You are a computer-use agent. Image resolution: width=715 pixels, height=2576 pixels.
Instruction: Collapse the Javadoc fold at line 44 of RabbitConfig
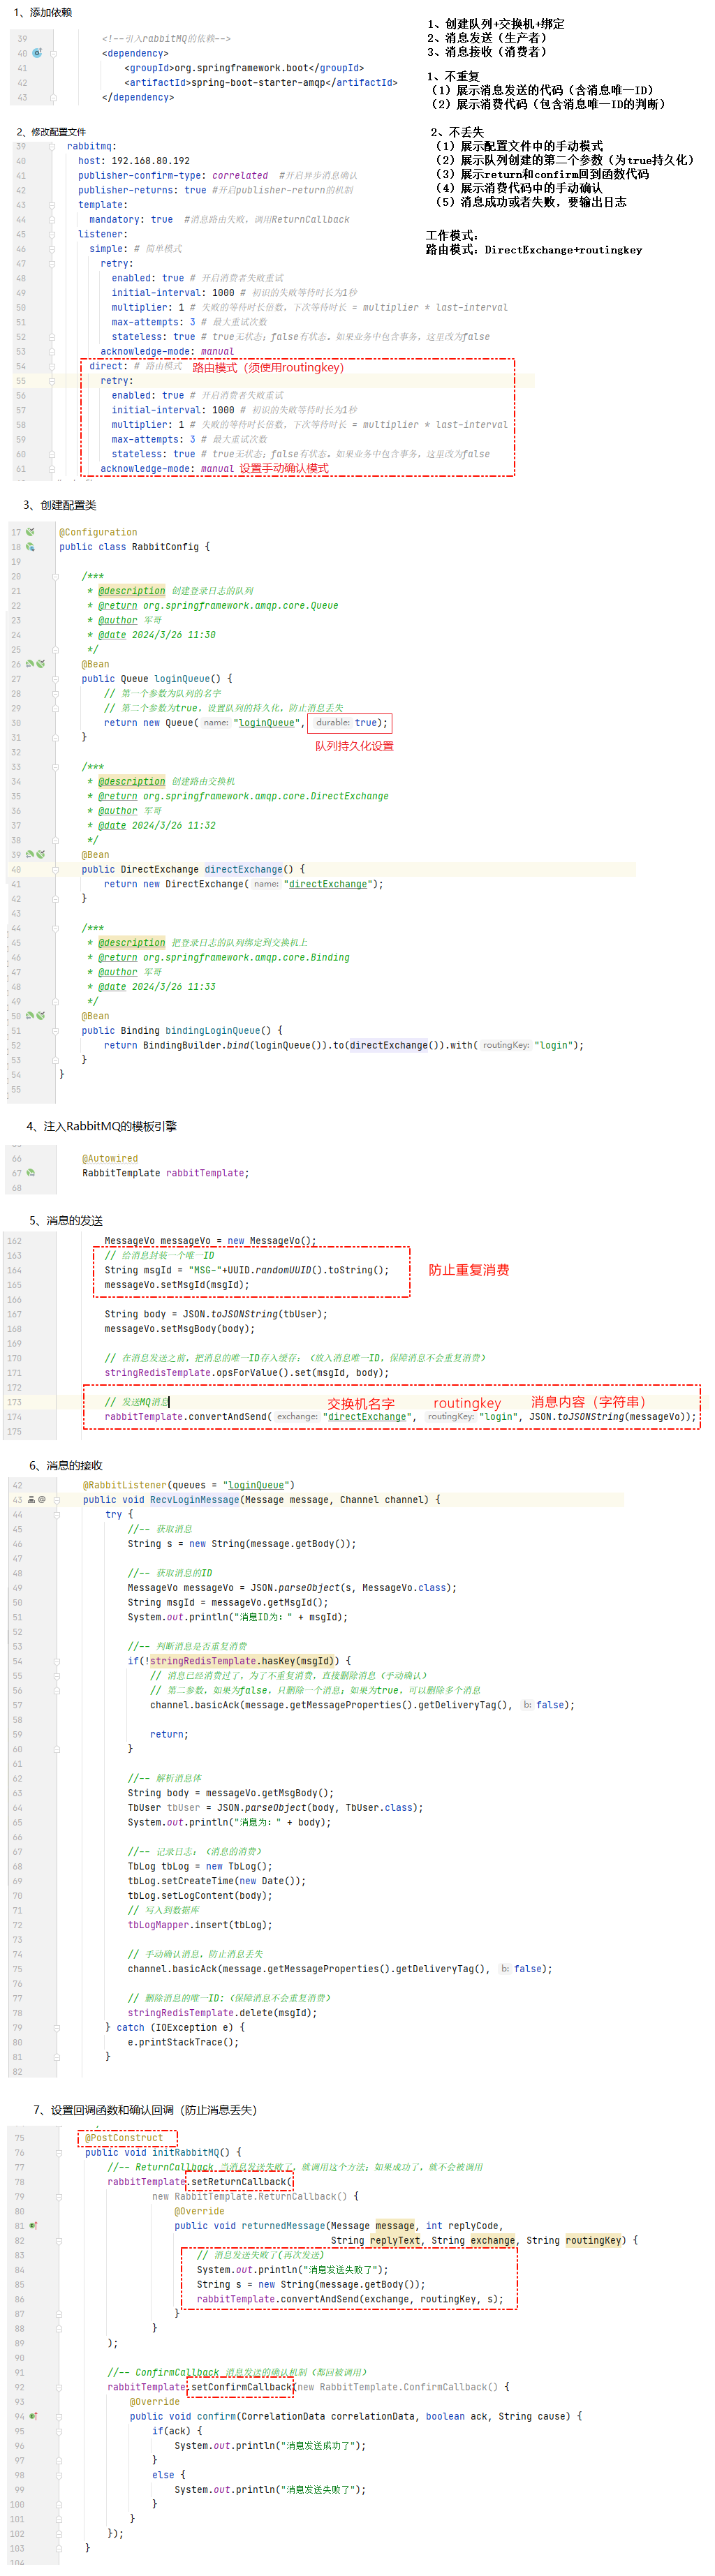pyautogui.click(x=54, y=928)
